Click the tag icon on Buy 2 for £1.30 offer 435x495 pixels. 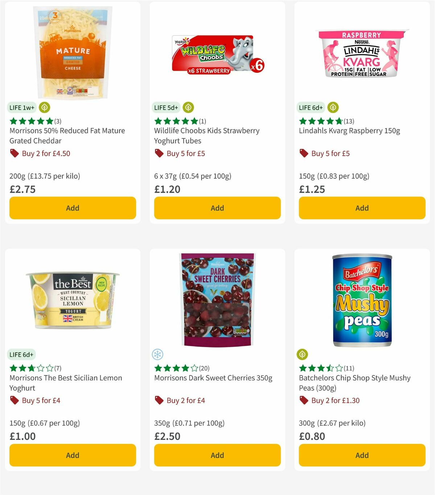tap(304, 400)
